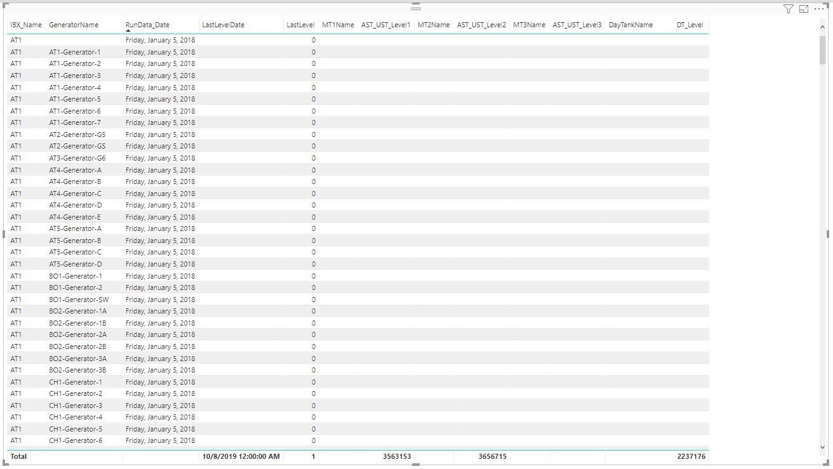Screen dimensions: 833x469
Task: Select AT1-Generator-3 cell
Action: tap(75, 76)
